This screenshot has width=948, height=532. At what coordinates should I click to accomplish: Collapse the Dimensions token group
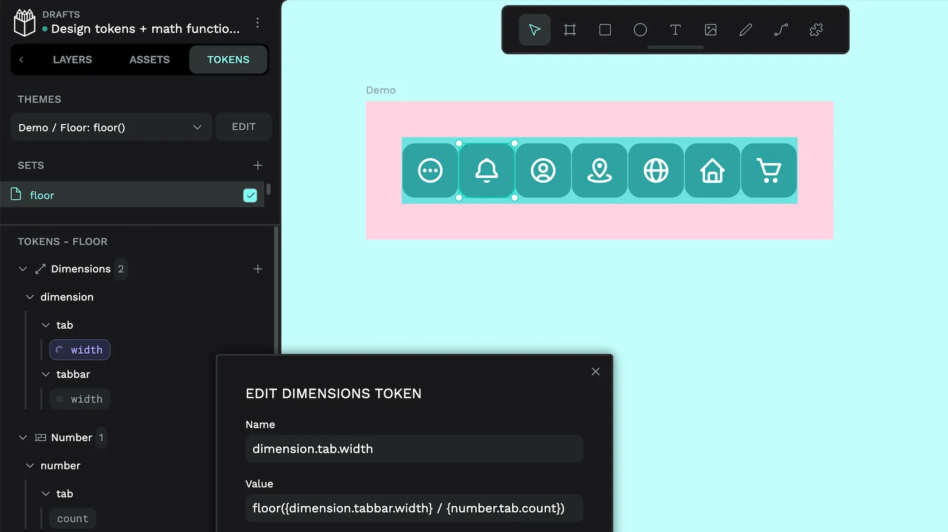23,269
